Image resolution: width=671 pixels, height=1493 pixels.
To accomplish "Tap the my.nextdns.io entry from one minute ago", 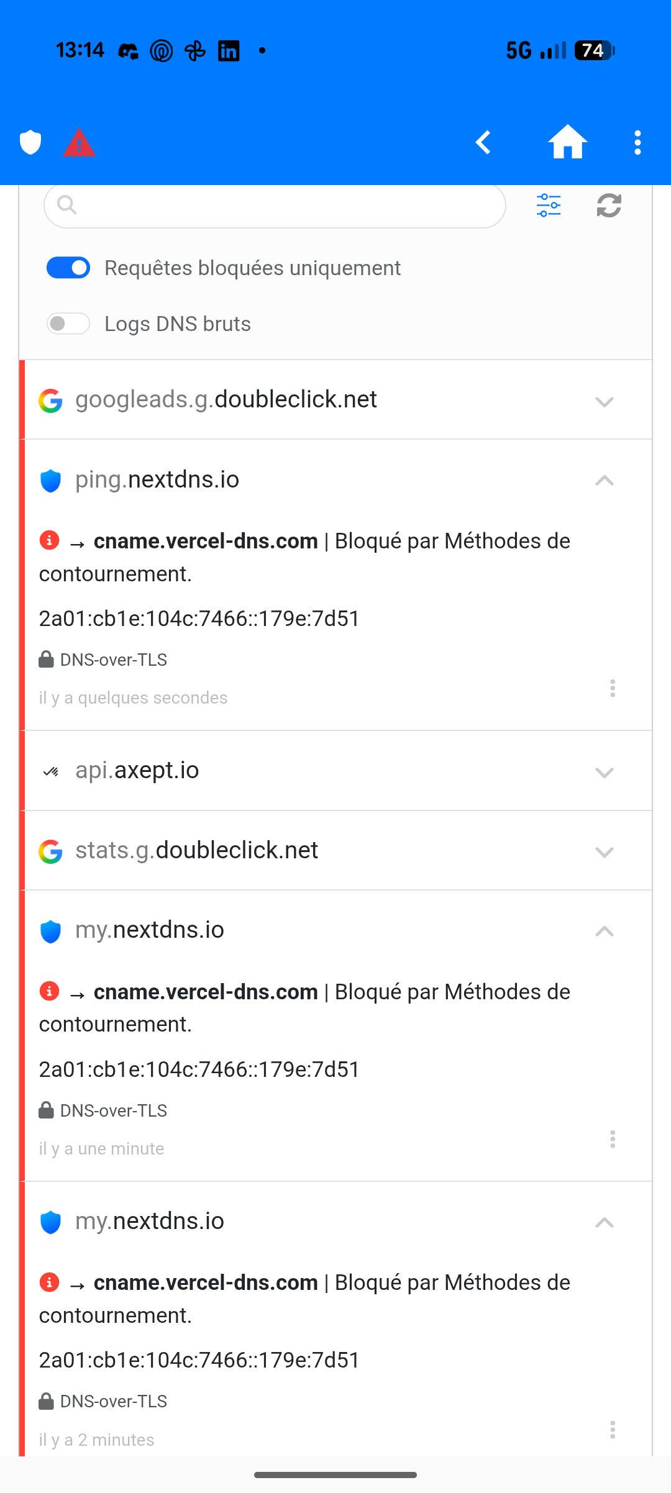I will (149, 930).
